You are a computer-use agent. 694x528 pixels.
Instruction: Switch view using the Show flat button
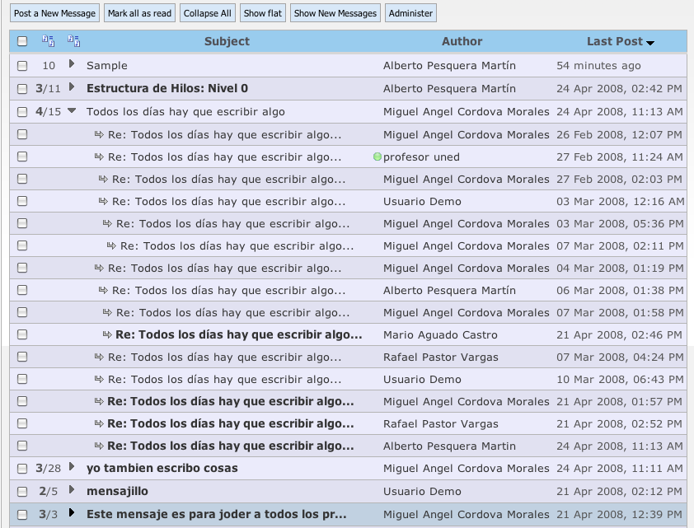[x=261, y=13]
